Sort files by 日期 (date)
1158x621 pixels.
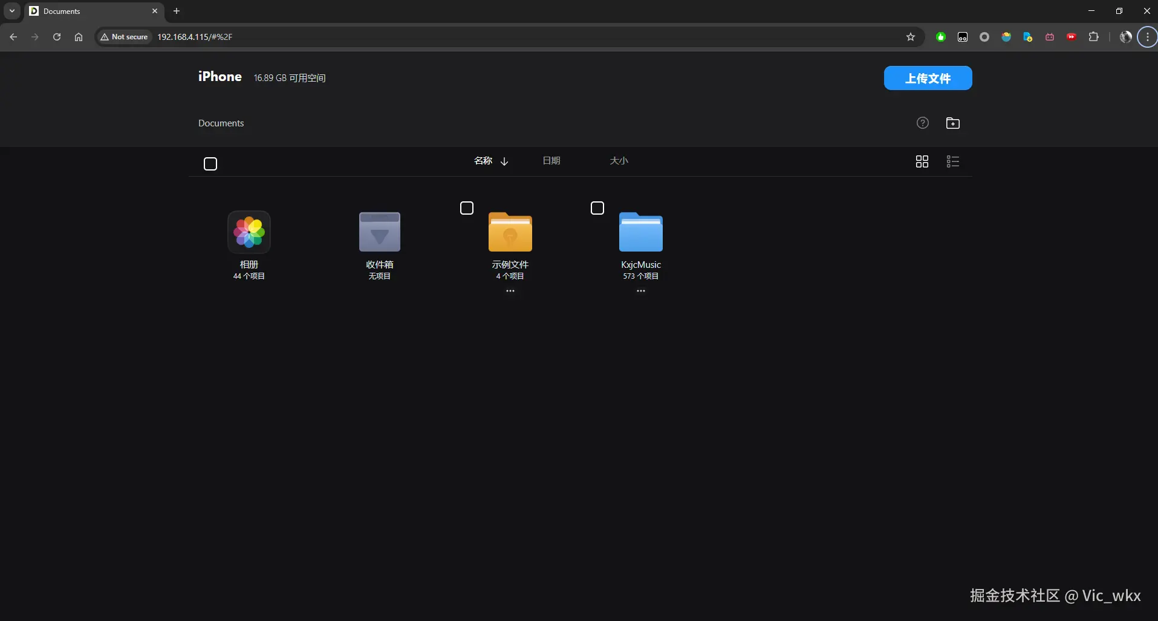(551, 161)
